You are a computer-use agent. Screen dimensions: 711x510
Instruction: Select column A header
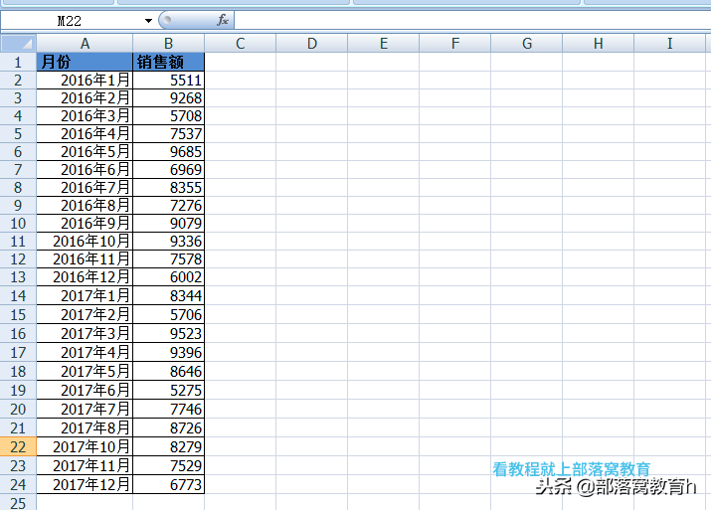[x=85, y=44]
